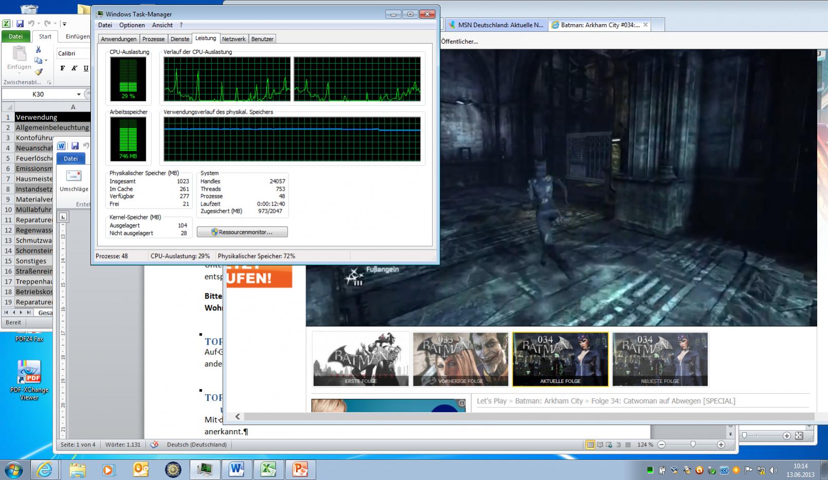Screen dimensions: 828x480
Task: Click the Deutsch (Deutschland) language indicator in Word
Action: 197,445
